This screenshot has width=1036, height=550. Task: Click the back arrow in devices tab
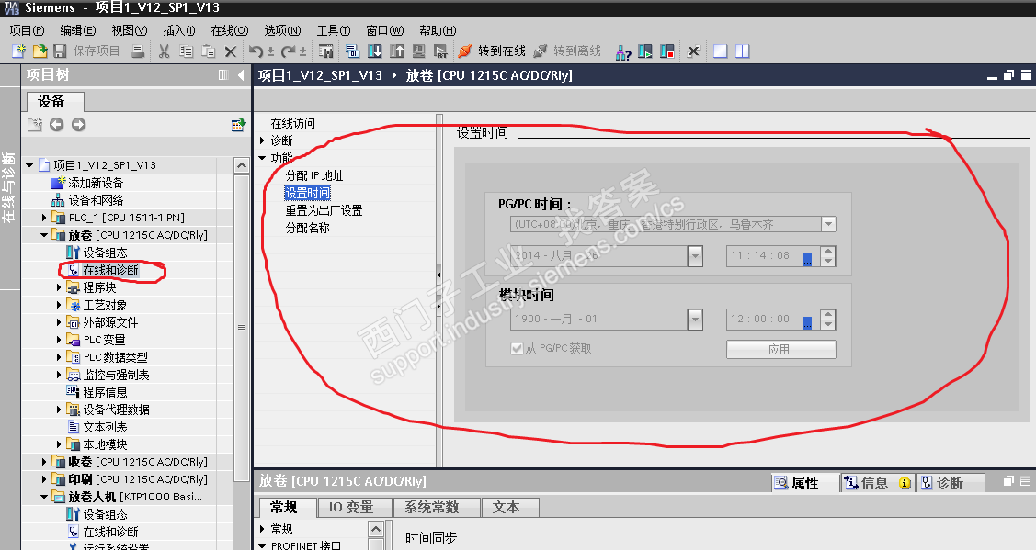tap(57, 124)
